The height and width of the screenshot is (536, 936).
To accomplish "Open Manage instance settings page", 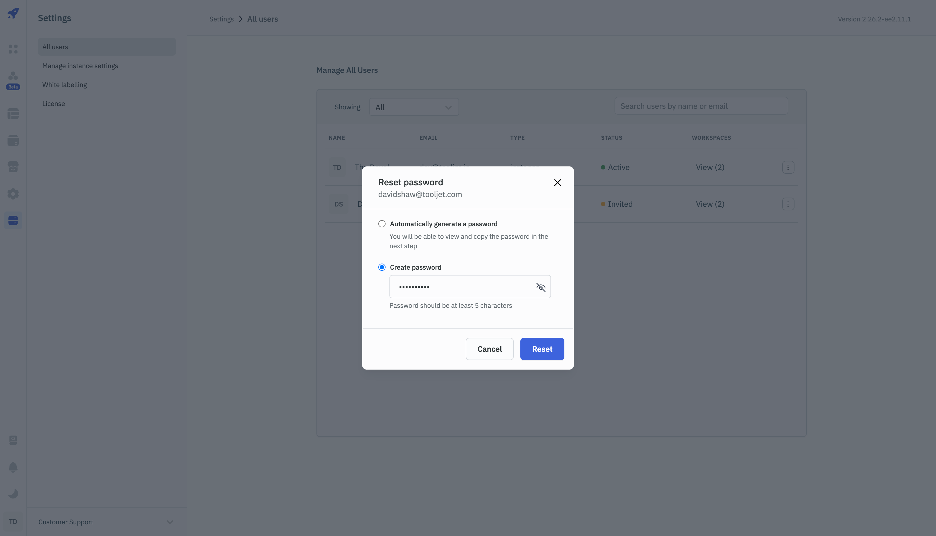I will (80, 66).
